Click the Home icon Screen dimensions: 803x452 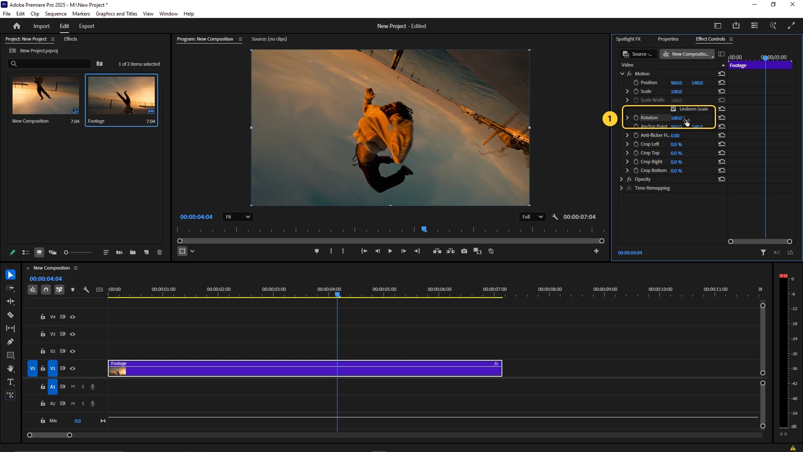pos(17,26)
